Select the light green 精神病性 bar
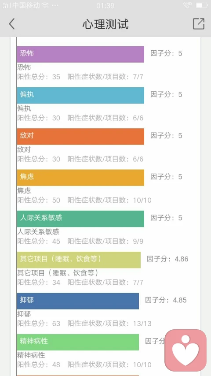 (78, 342)
